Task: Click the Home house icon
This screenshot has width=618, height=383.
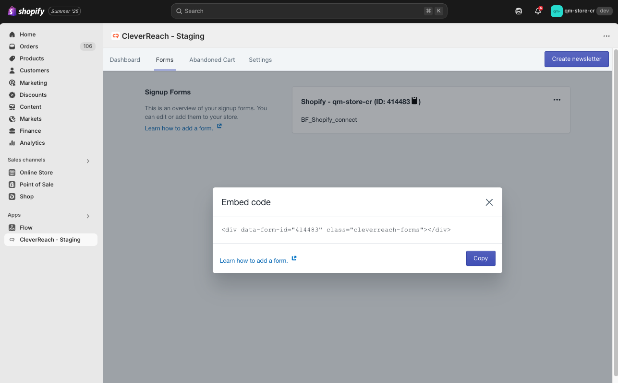Action: [x=12, y=35]
